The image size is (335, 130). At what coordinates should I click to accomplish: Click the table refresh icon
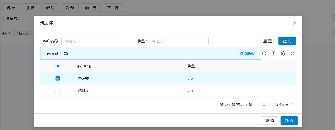(264, 53)
